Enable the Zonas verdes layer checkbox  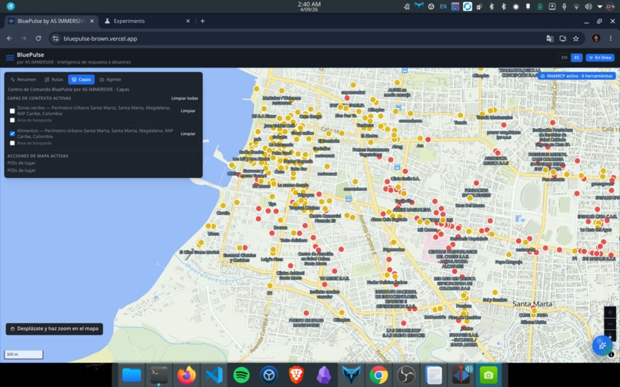(12, 111)
